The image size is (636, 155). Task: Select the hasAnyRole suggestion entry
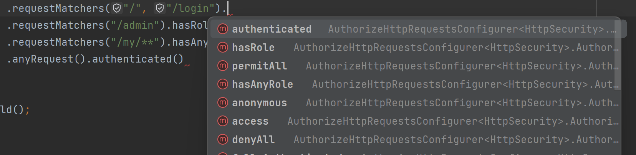(416, 84)
